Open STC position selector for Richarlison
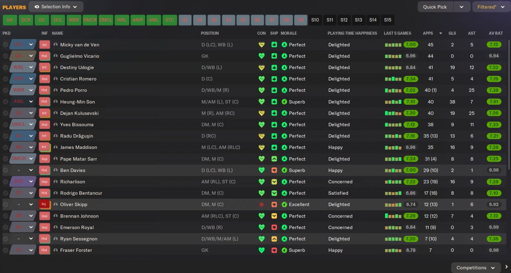 [x=23, y=182]
